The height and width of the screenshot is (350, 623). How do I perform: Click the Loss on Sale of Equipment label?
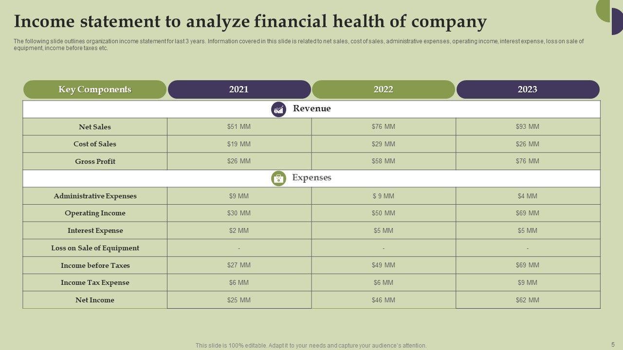coord(95,248)
